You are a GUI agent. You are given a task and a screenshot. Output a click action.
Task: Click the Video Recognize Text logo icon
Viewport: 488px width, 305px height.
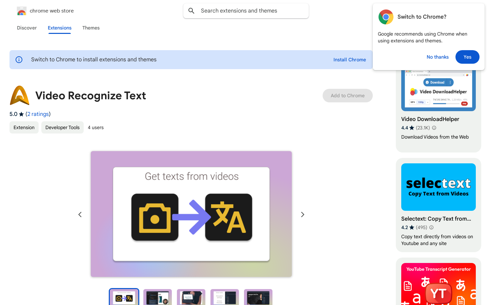click(20, 96)
